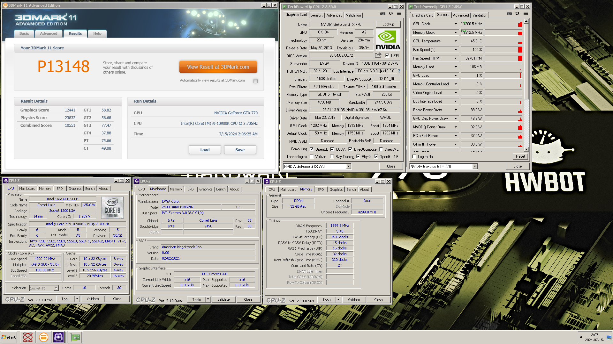Open SPD tab in CPU-Z Memory window
Image resolution: width=613 pixels, height=344 pixels.
pyautogui.click(x=321, y=190)
